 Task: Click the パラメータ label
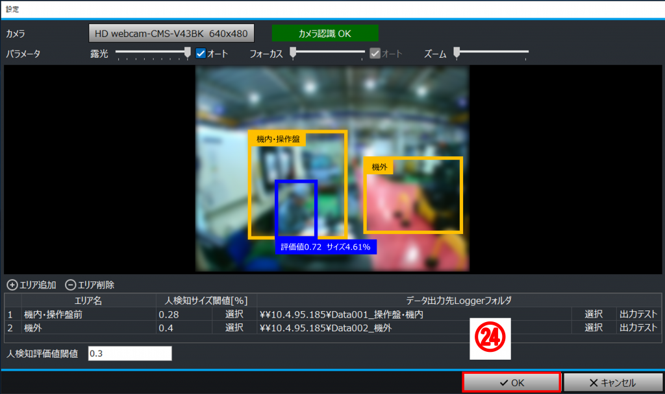click(x=23, y=54)
